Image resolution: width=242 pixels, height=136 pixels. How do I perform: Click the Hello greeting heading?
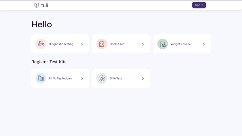click(x=41, y=24)
